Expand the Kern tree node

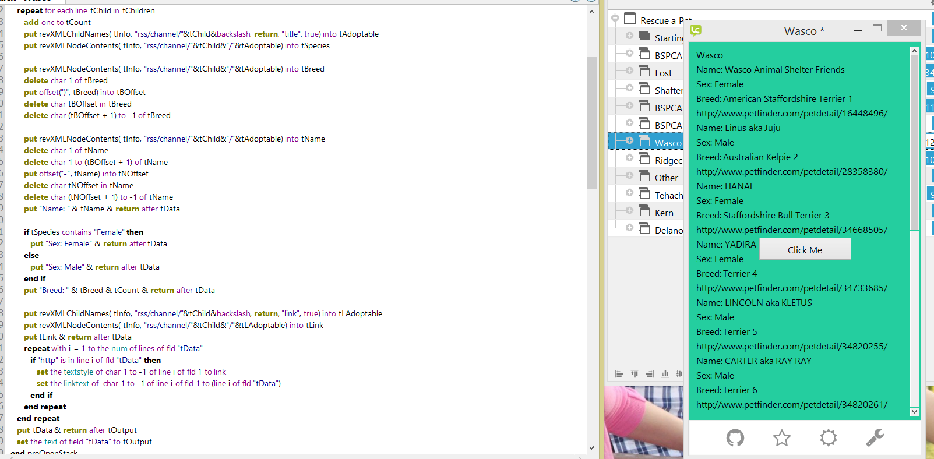tap(629, 210)
